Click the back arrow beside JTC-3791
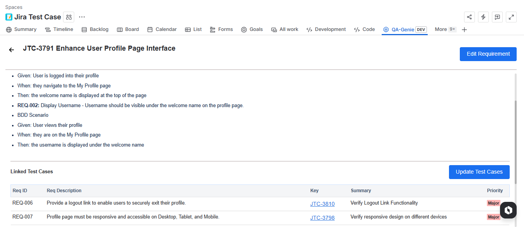524x227 pixels. coord(12,49)
